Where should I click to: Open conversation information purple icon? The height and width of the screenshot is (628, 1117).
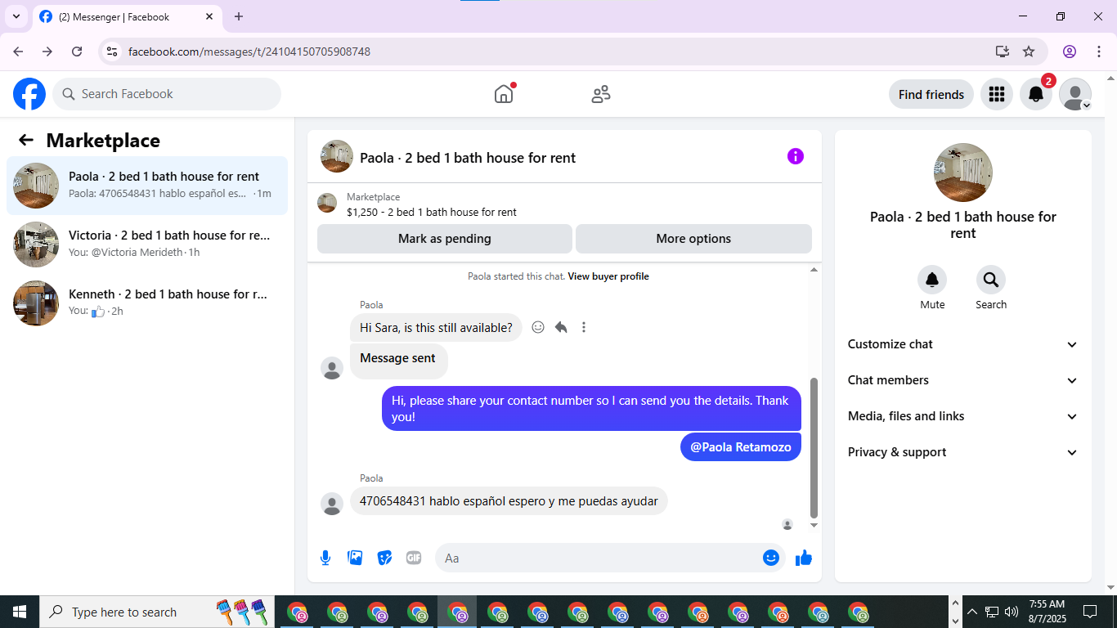(796, 156)
